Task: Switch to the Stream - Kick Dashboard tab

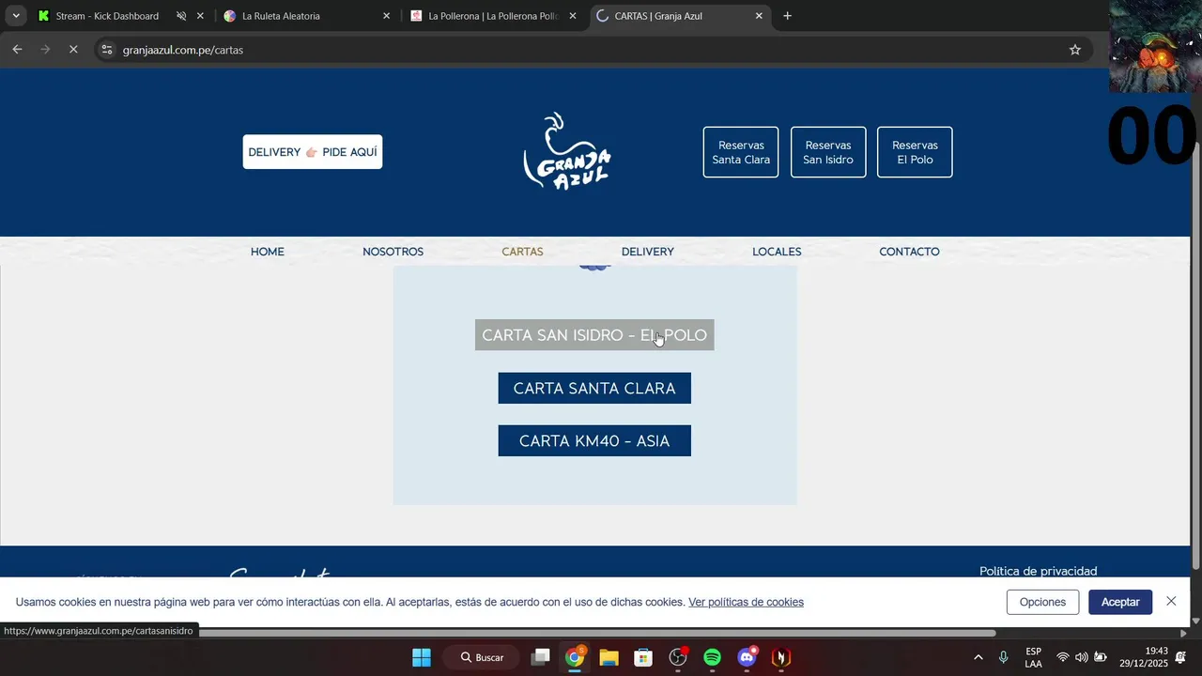Action: point(106,16)
